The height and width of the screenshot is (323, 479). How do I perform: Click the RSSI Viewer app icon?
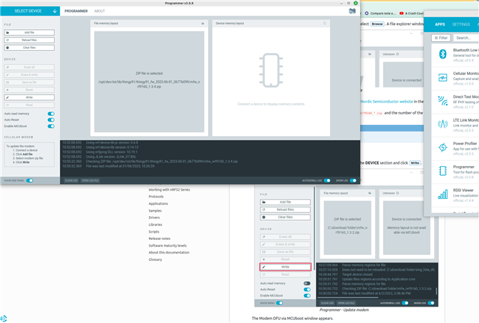[442, 194]
